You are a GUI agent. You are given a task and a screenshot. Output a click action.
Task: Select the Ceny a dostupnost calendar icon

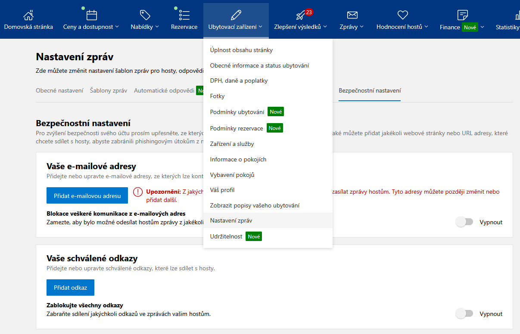pyautogui.click(x=91, y=14)
